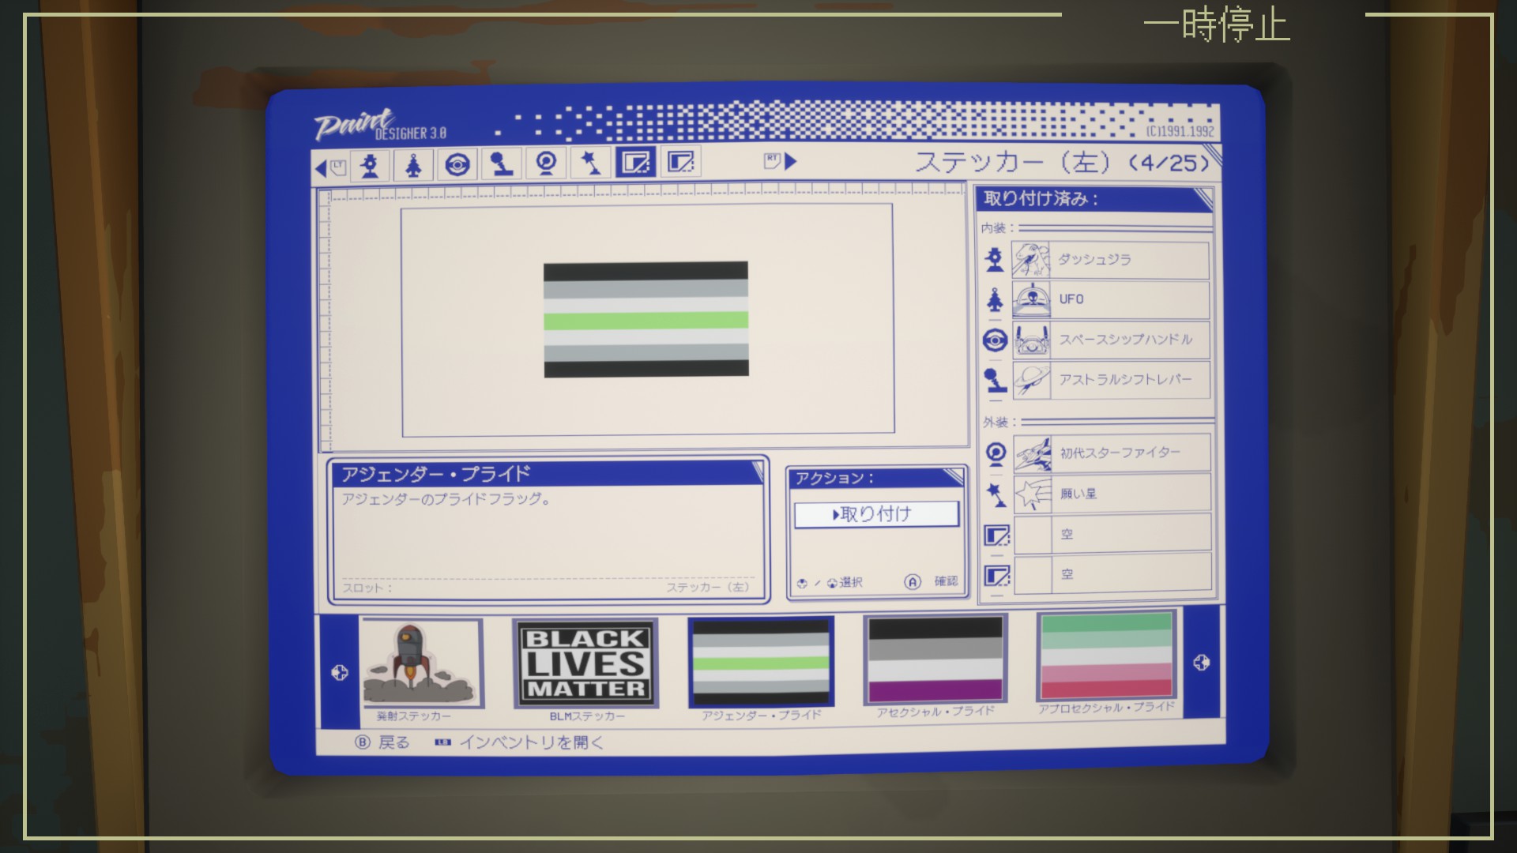1517x853 pixels.
Task: Select the first empty 空 sticker slot
Action: coord(1112,534)
